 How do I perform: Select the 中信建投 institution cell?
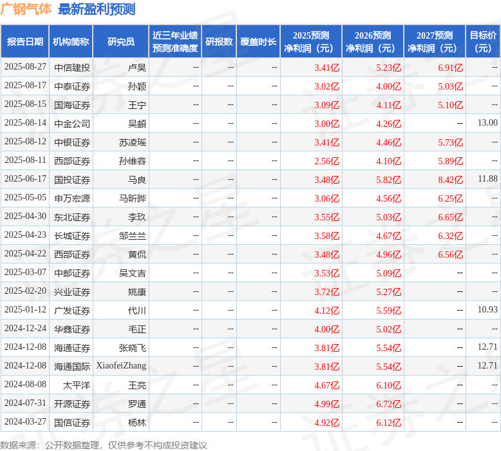pos(72,68)
